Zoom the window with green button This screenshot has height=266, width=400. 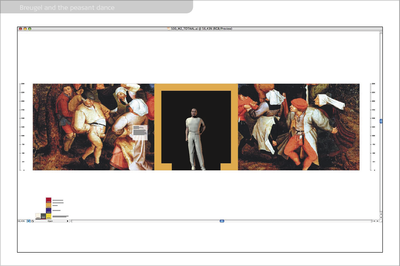pos(30,29)
